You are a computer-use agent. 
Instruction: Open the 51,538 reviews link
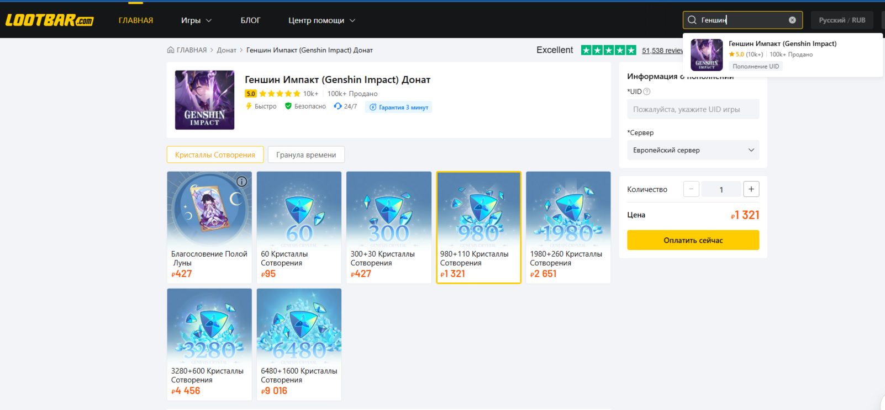[662, 51]
